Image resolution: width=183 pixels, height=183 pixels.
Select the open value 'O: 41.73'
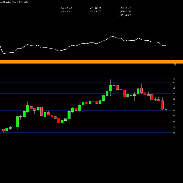coord(66,8)
